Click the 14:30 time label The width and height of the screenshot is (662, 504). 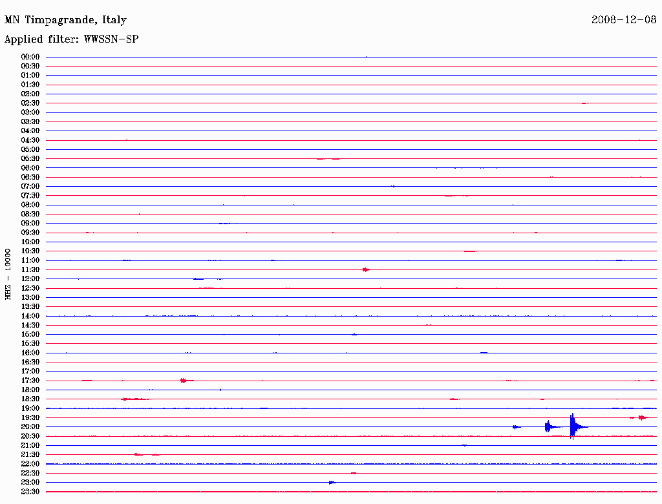click(x=30, y=326)
